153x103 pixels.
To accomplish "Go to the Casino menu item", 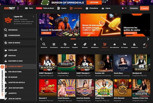I will click(62, 8).
